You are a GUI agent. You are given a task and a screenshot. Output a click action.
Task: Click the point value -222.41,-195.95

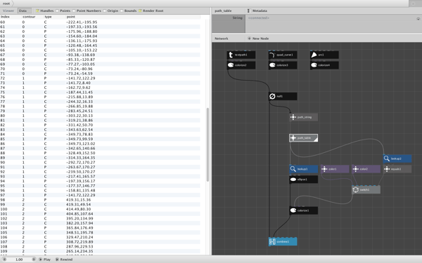(x=82, y=22)
